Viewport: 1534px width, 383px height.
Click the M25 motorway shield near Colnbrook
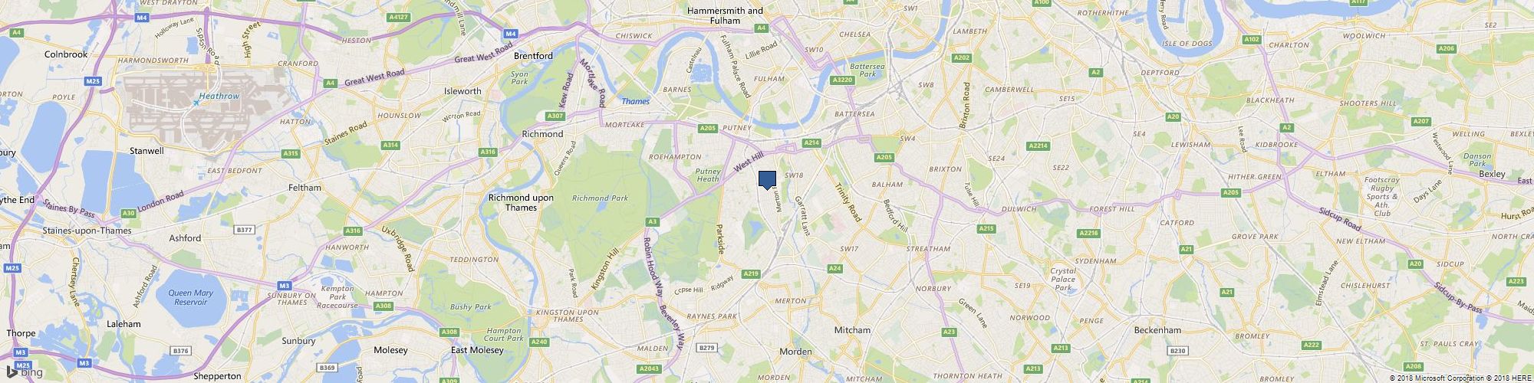point(94,80)
